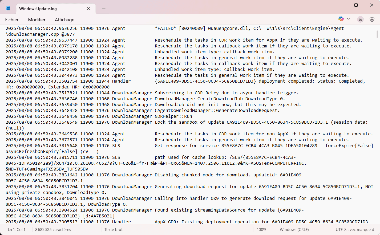The image size is (380, 235).
Task: Click the UTF-8 avec marque encoding indicator
Action: [x=355, y=230]
